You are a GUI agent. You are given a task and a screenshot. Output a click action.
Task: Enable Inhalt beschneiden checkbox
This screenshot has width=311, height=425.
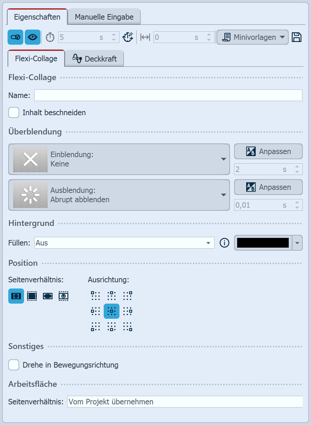coord(14,112)
